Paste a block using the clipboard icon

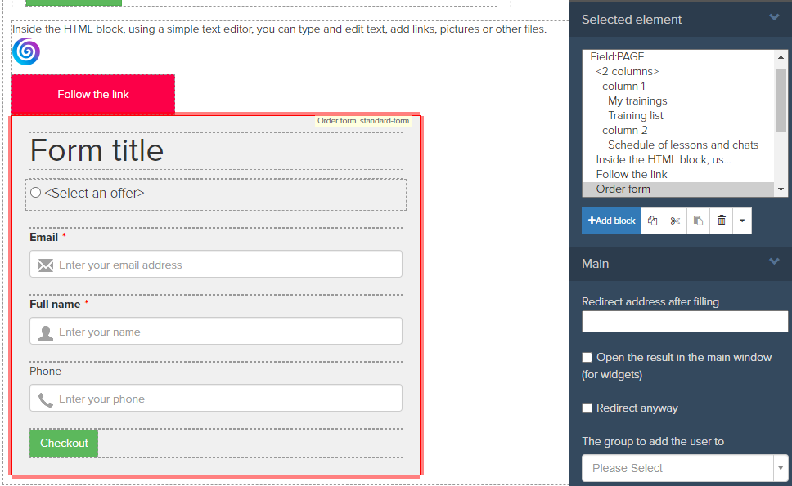[x=698, y=221]
